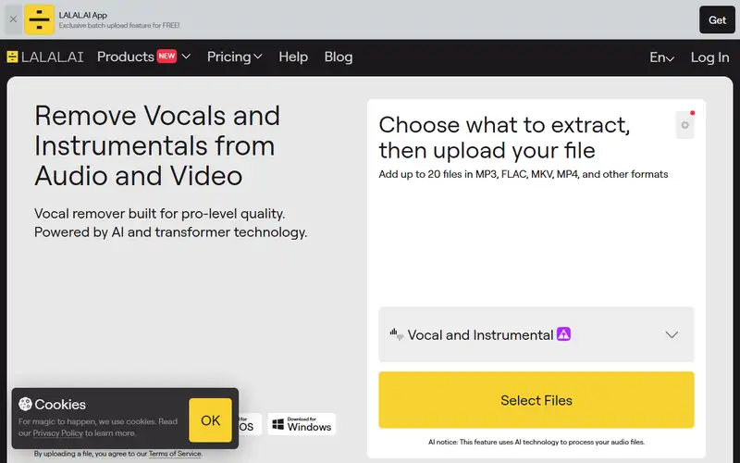Click the Log In link
The height and width of the screenshot is (463, 740).
[x=709, y=57]
